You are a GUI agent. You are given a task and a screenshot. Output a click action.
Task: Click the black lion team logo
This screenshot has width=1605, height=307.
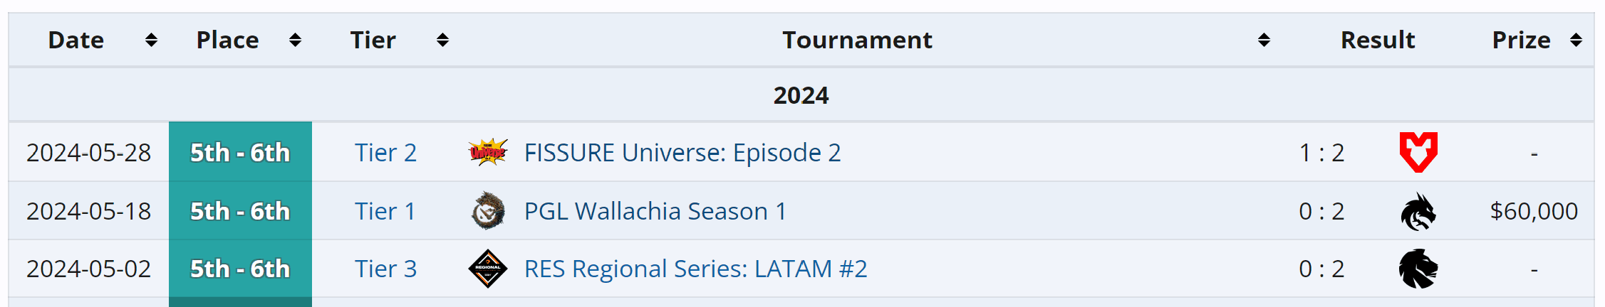click(1418, 269)
